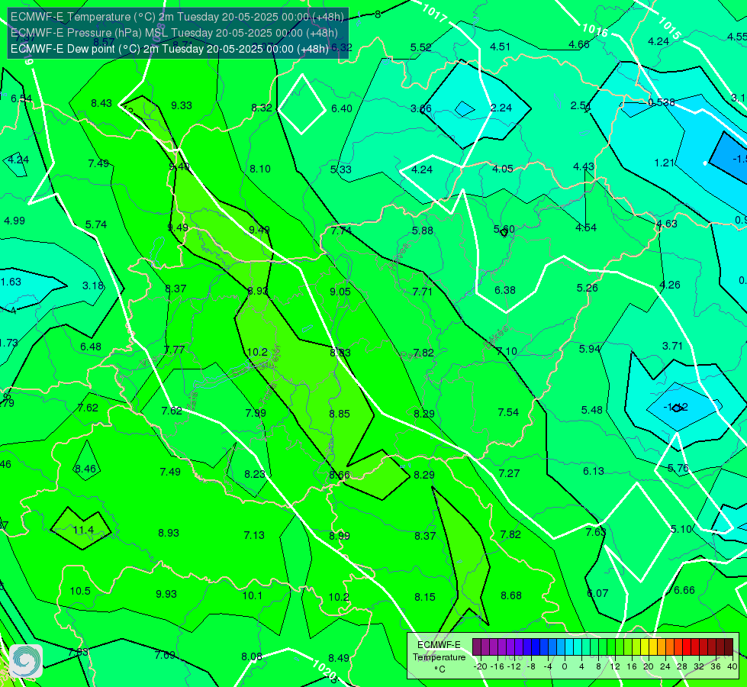This screenshot has width=747, height=687.
Task: Click the 4.05 temperature value
Action: [x=503, y=169]
